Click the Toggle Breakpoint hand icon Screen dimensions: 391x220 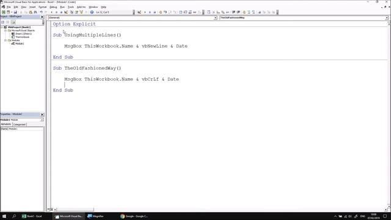tap(160, 12)
